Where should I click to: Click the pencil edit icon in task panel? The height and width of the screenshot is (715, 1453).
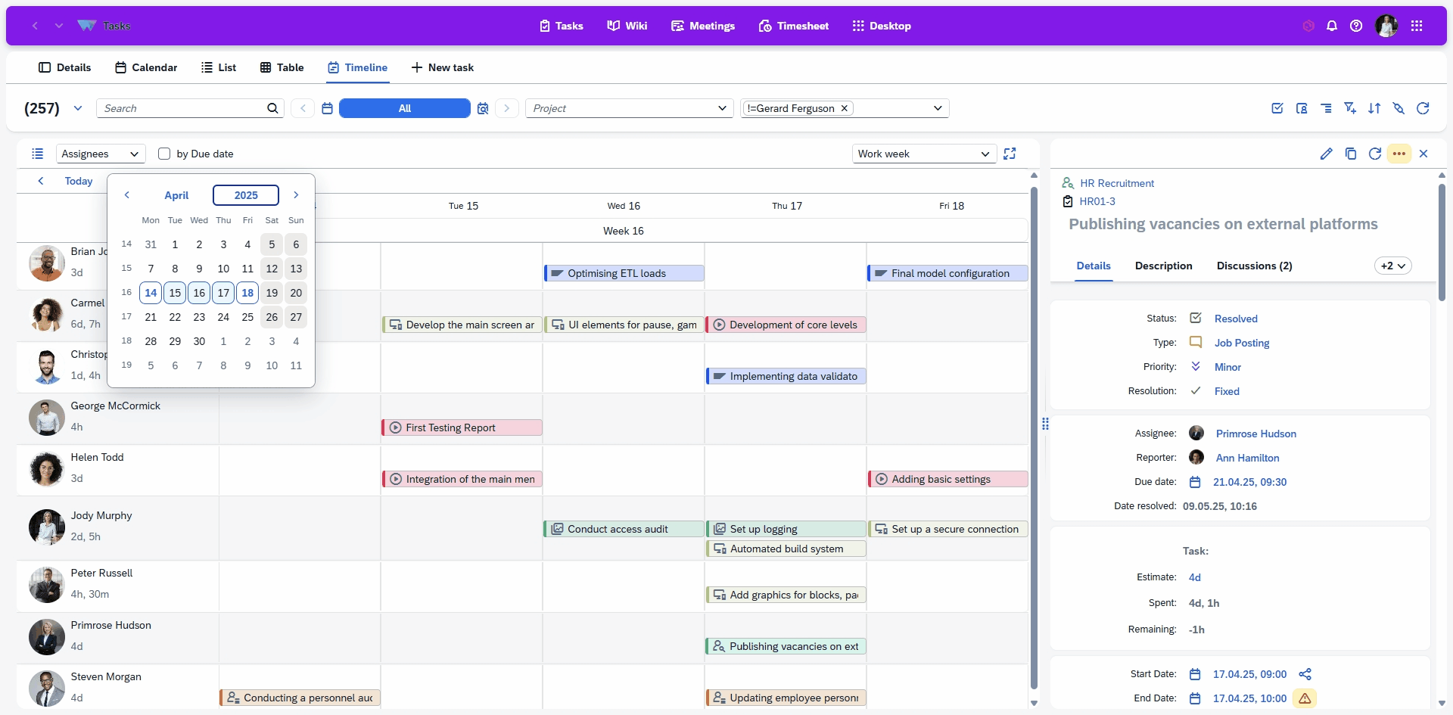tap(1326, 154)
